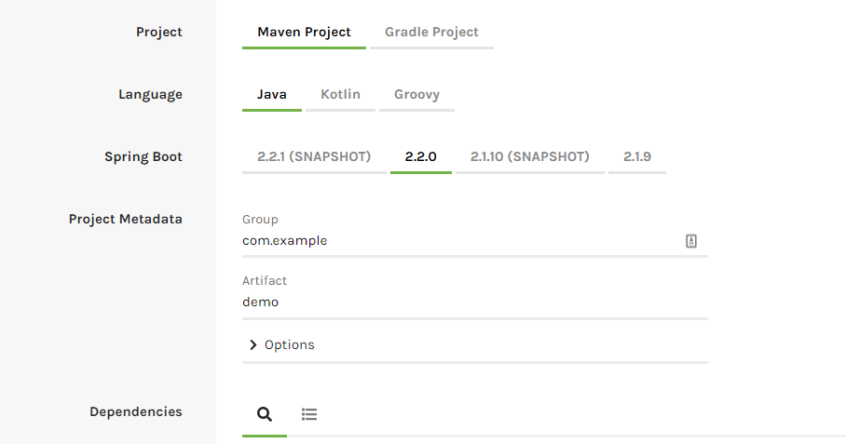The height and width of the screenshot is (444, 846).
Task: Expand Options using the chevron arrow
Action: [252, 345]
